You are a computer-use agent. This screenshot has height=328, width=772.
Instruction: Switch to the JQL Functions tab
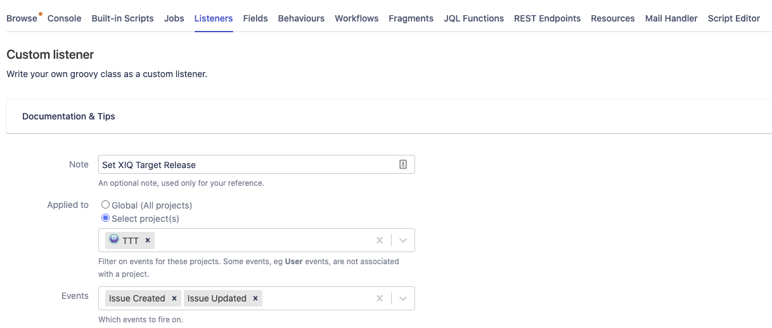[x=474, y=18]
